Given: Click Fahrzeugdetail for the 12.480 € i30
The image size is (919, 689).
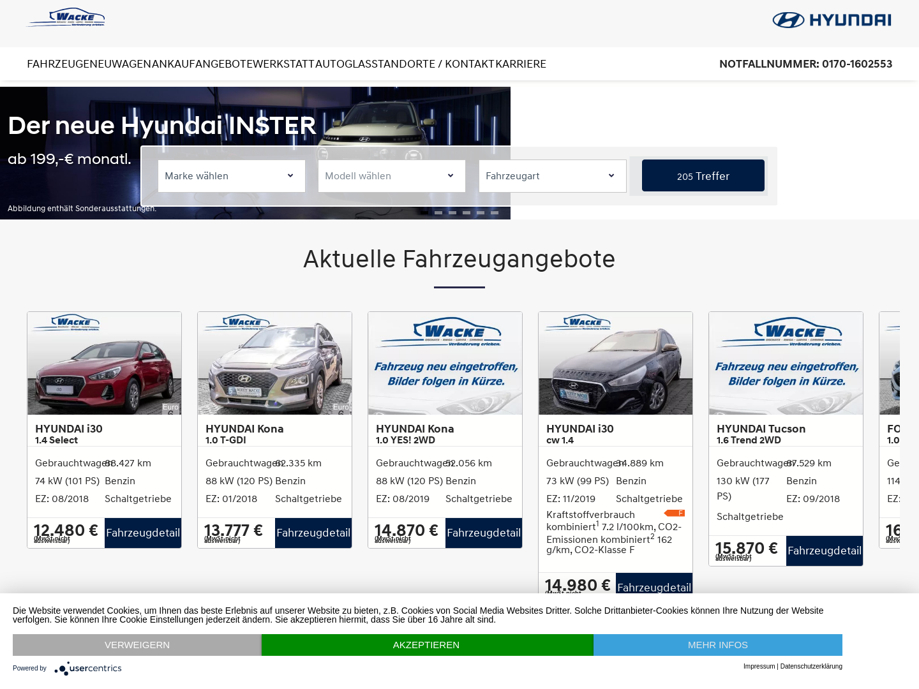Looking at the screenshot, I should [x=143, y=533].
